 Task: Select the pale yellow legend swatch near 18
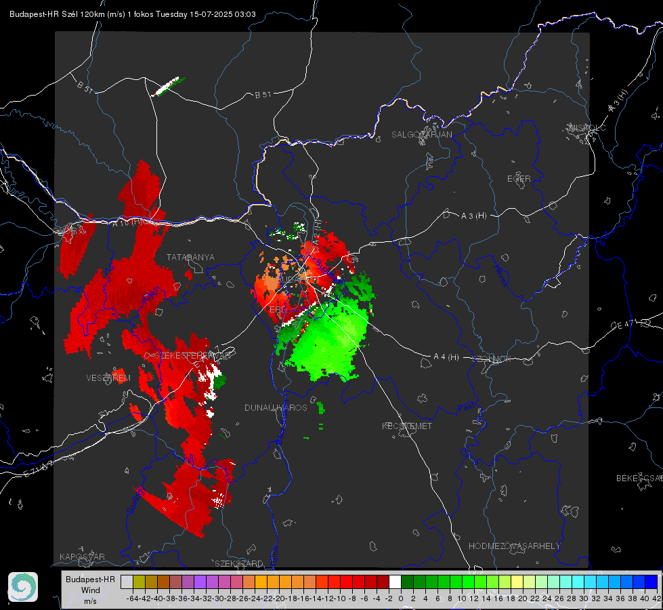coord(517,582)
